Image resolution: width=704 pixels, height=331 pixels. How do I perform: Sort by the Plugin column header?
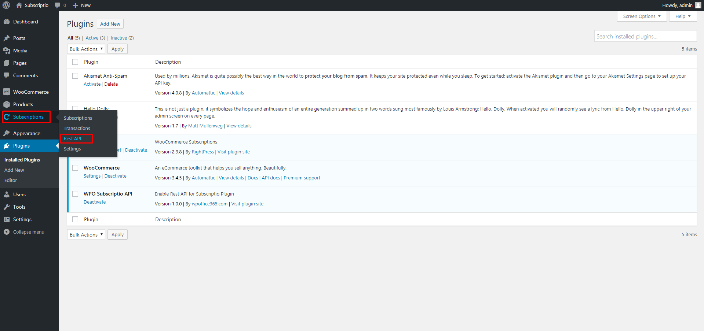(91, 62)
